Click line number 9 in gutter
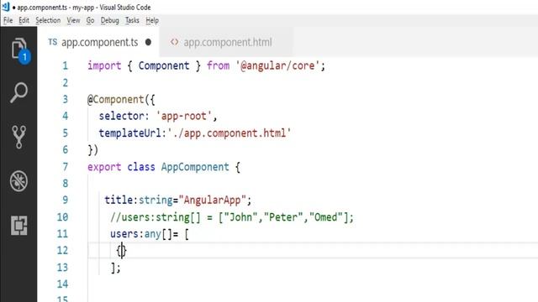Viewport: 538px width, 302px height. 66,200
